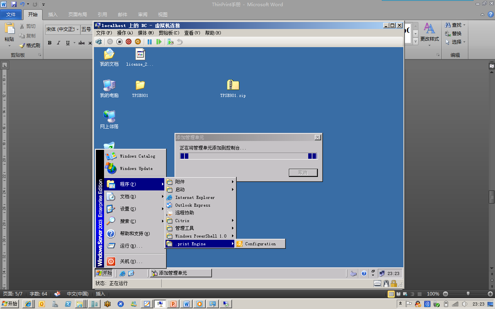
Task: Click Internet Explorer quick launch icon in VM
Action: pos(123,273)
